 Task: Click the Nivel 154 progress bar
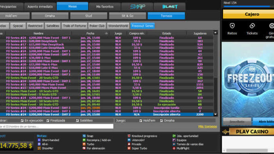point(249,6)
